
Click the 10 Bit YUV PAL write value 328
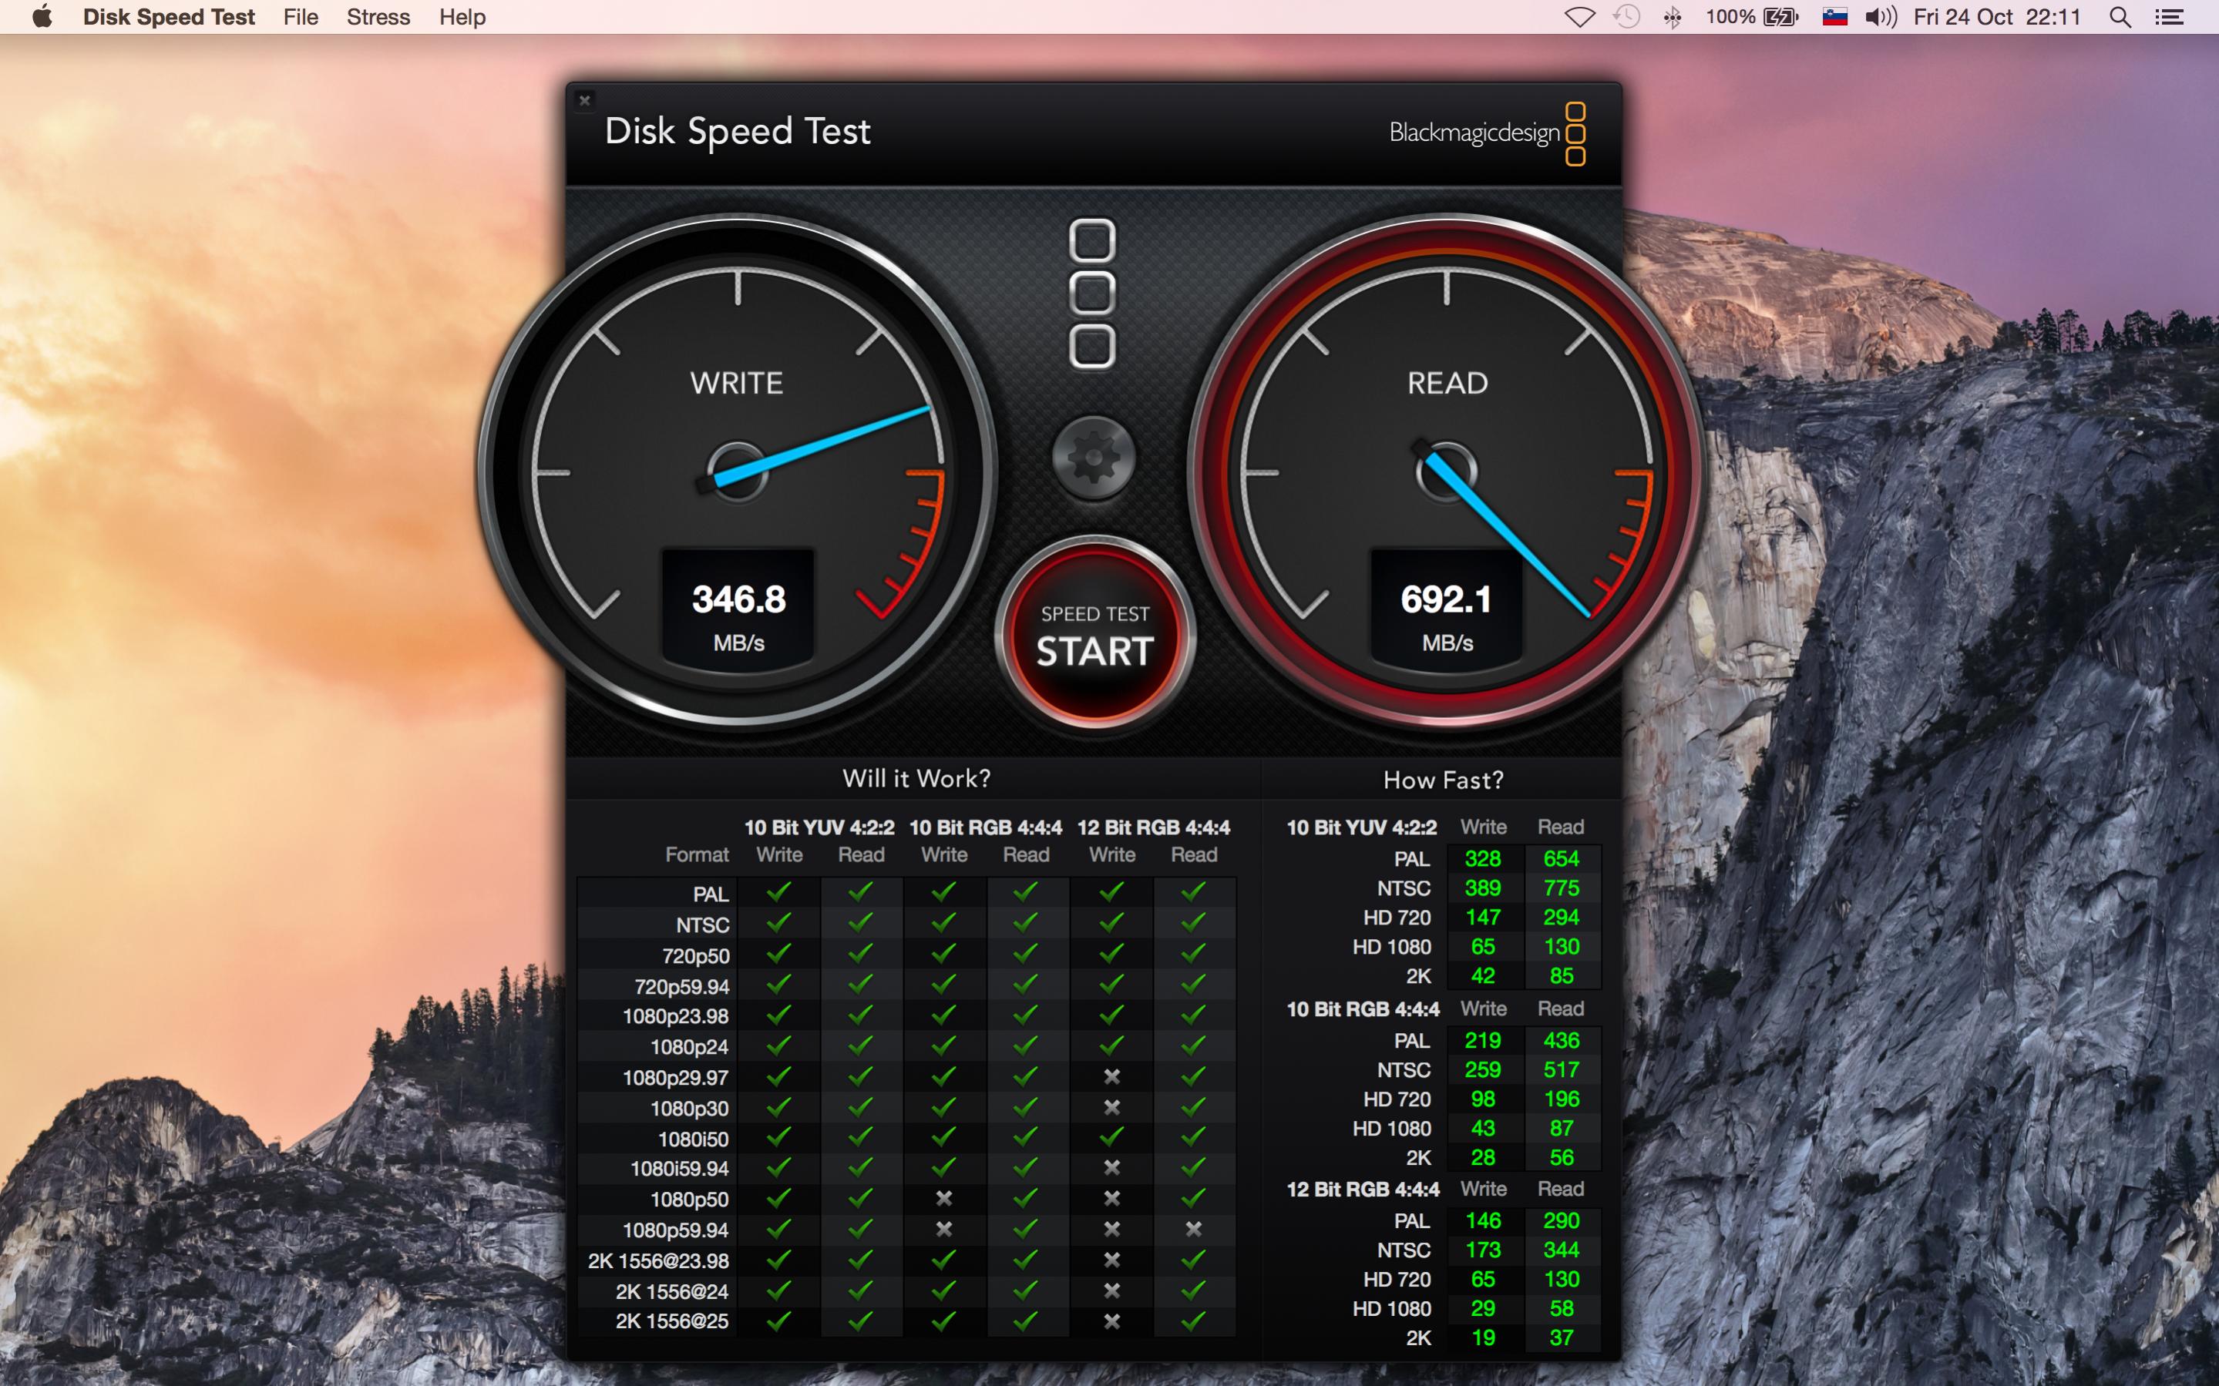pyautogui.click(x=1483, y=859)
